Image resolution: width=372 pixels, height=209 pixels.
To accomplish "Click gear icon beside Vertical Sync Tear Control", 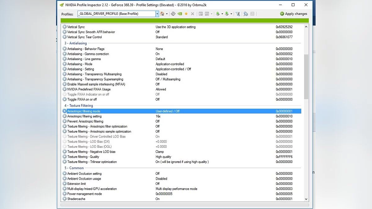I will [x=64, y=37].
